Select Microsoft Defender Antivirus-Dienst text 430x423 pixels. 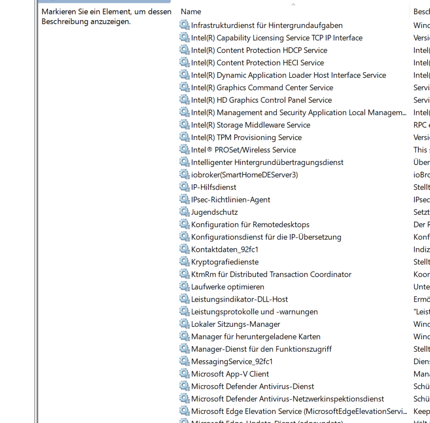tap(253, 386)
